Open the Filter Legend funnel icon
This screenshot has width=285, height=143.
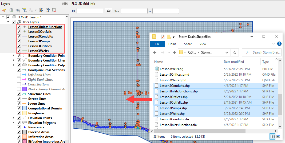[x=24, y=10]
